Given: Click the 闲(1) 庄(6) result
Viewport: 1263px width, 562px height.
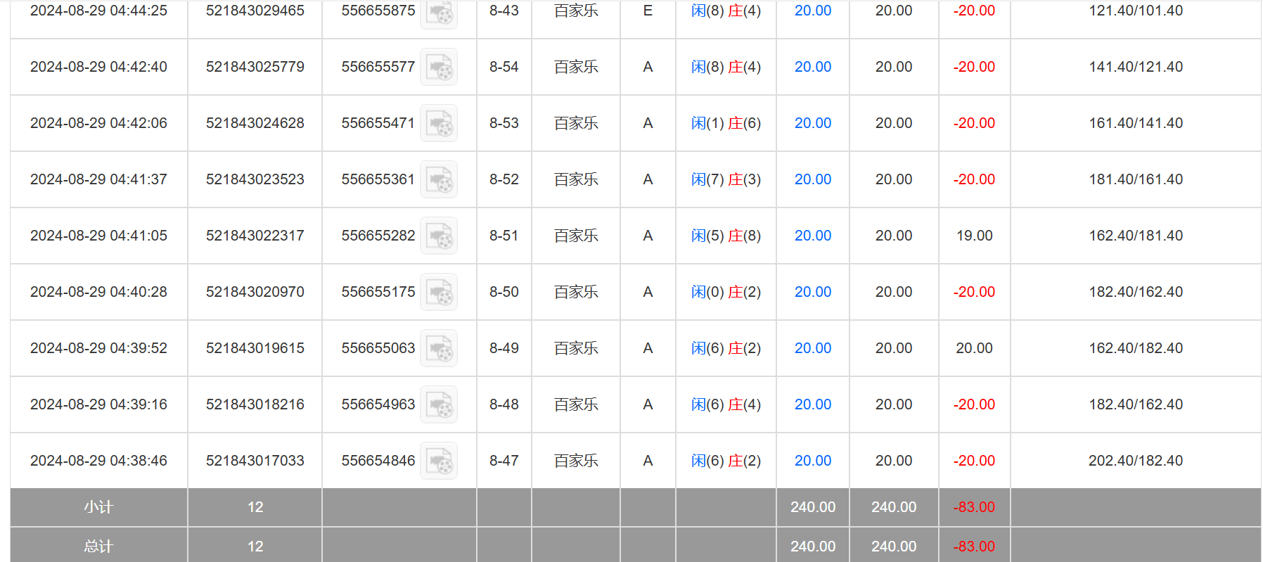Looking at the screenshot, I should click(x=726, y=123).
